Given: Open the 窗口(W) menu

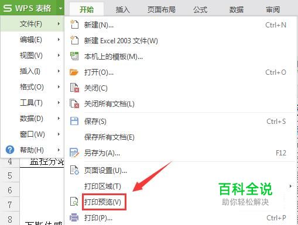Looking at the screenshot, I should [32, 134].
